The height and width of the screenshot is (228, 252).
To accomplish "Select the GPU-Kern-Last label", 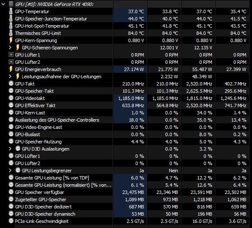I will coord(30,113).
